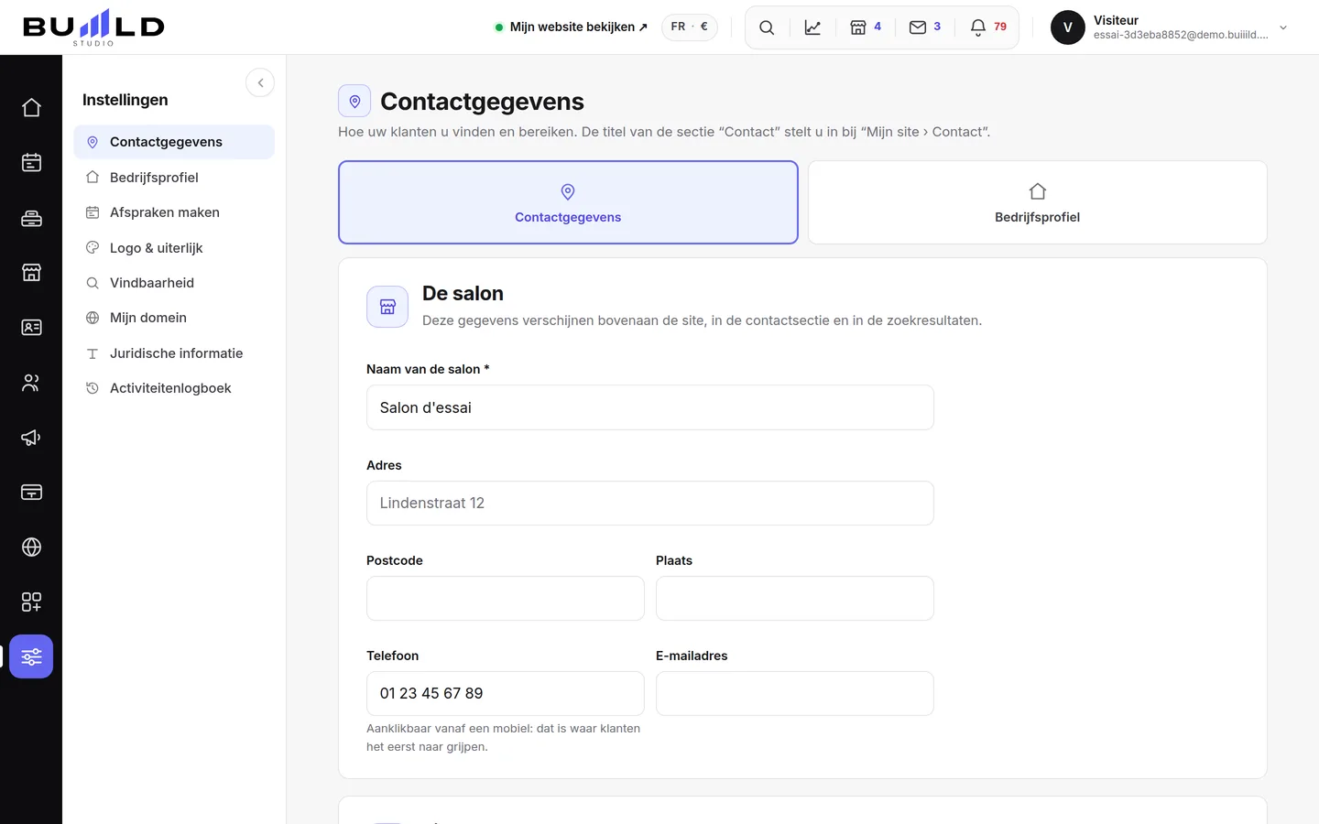The height and width of the screenshot is (824, 1319).
Task: Click the search magnifier in top bar
Action: [x=767, y=27]
